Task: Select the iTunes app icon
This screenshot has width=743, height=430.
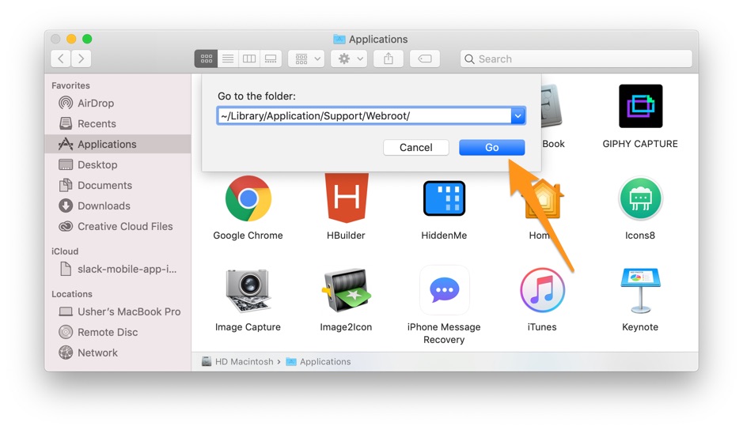Action: click(x=542, y=290)
